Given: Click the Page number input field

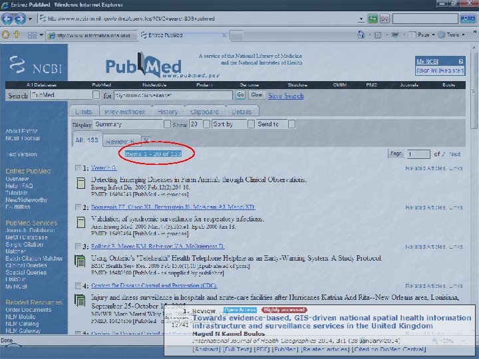Looking at the screenshot, I should tap(418, 154).
